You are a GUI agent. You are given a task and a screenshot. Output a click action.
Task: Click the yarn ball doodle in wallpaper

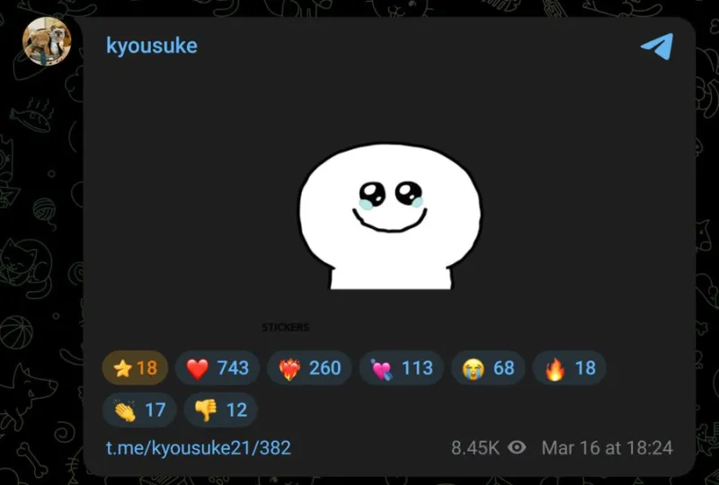(44, 212)
